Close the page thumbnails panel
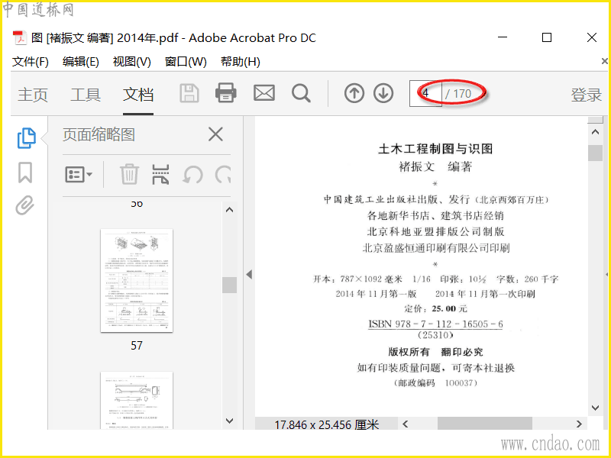Viewport: 611px width, 458px height. [215, 134]
